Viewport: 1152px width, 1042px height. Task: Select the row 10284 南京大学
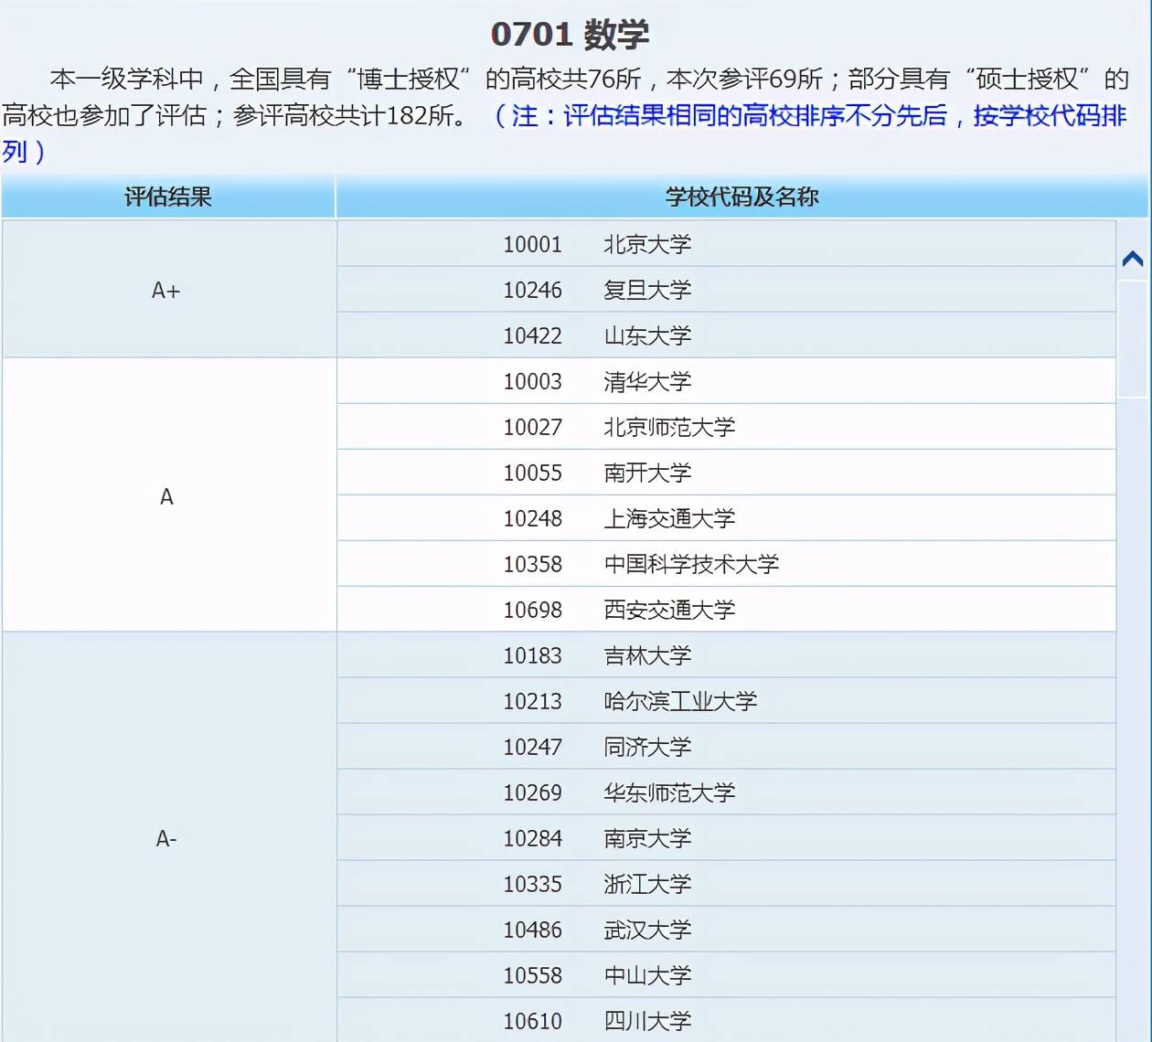click(727, 838)
